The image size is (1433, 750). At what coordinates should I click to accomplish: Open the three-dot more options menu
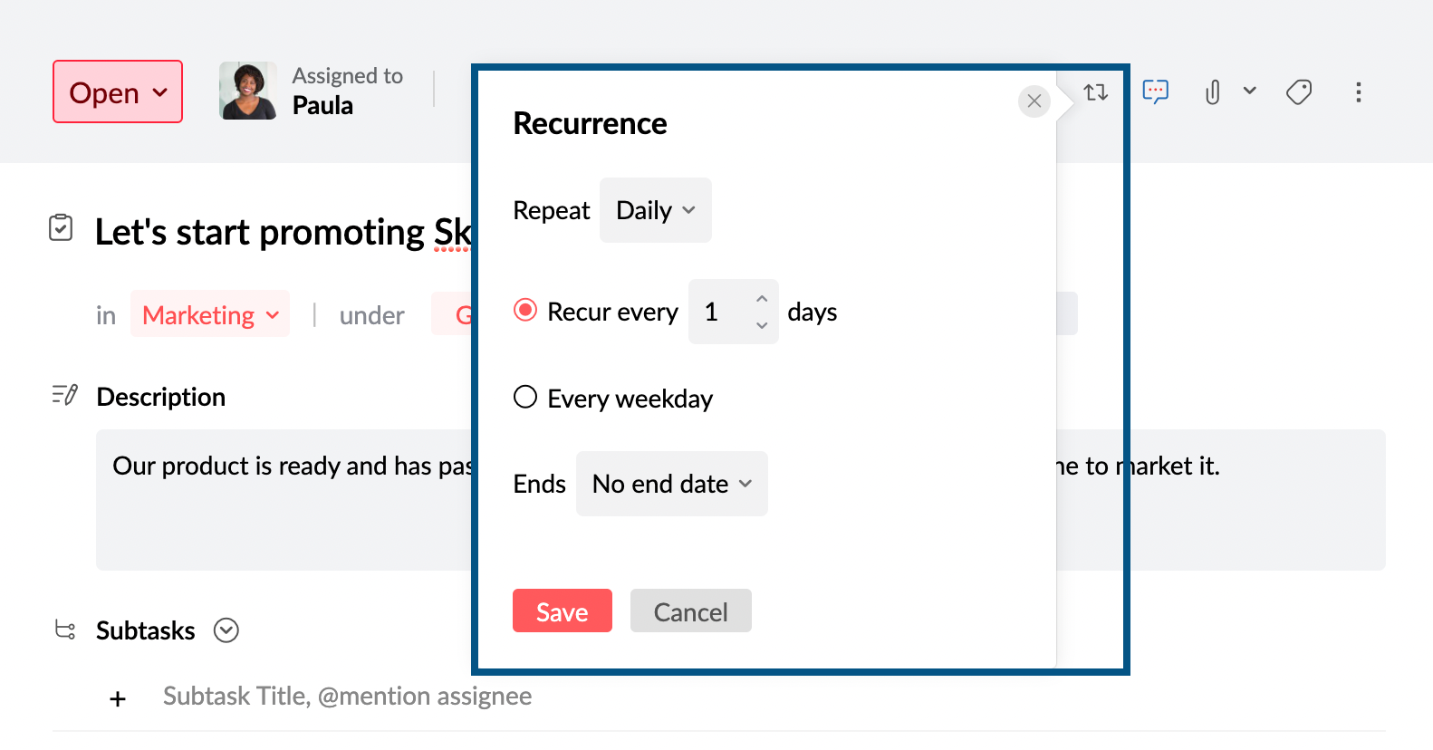1358,91
